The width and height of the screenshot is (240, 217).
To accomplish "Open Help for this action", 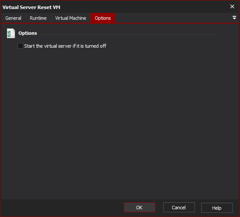I will (x=217, y=208).
